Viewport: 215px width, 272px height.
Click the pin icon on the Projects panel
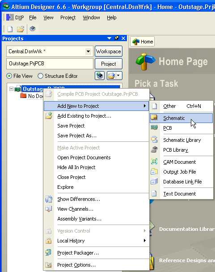coord(117,38)
